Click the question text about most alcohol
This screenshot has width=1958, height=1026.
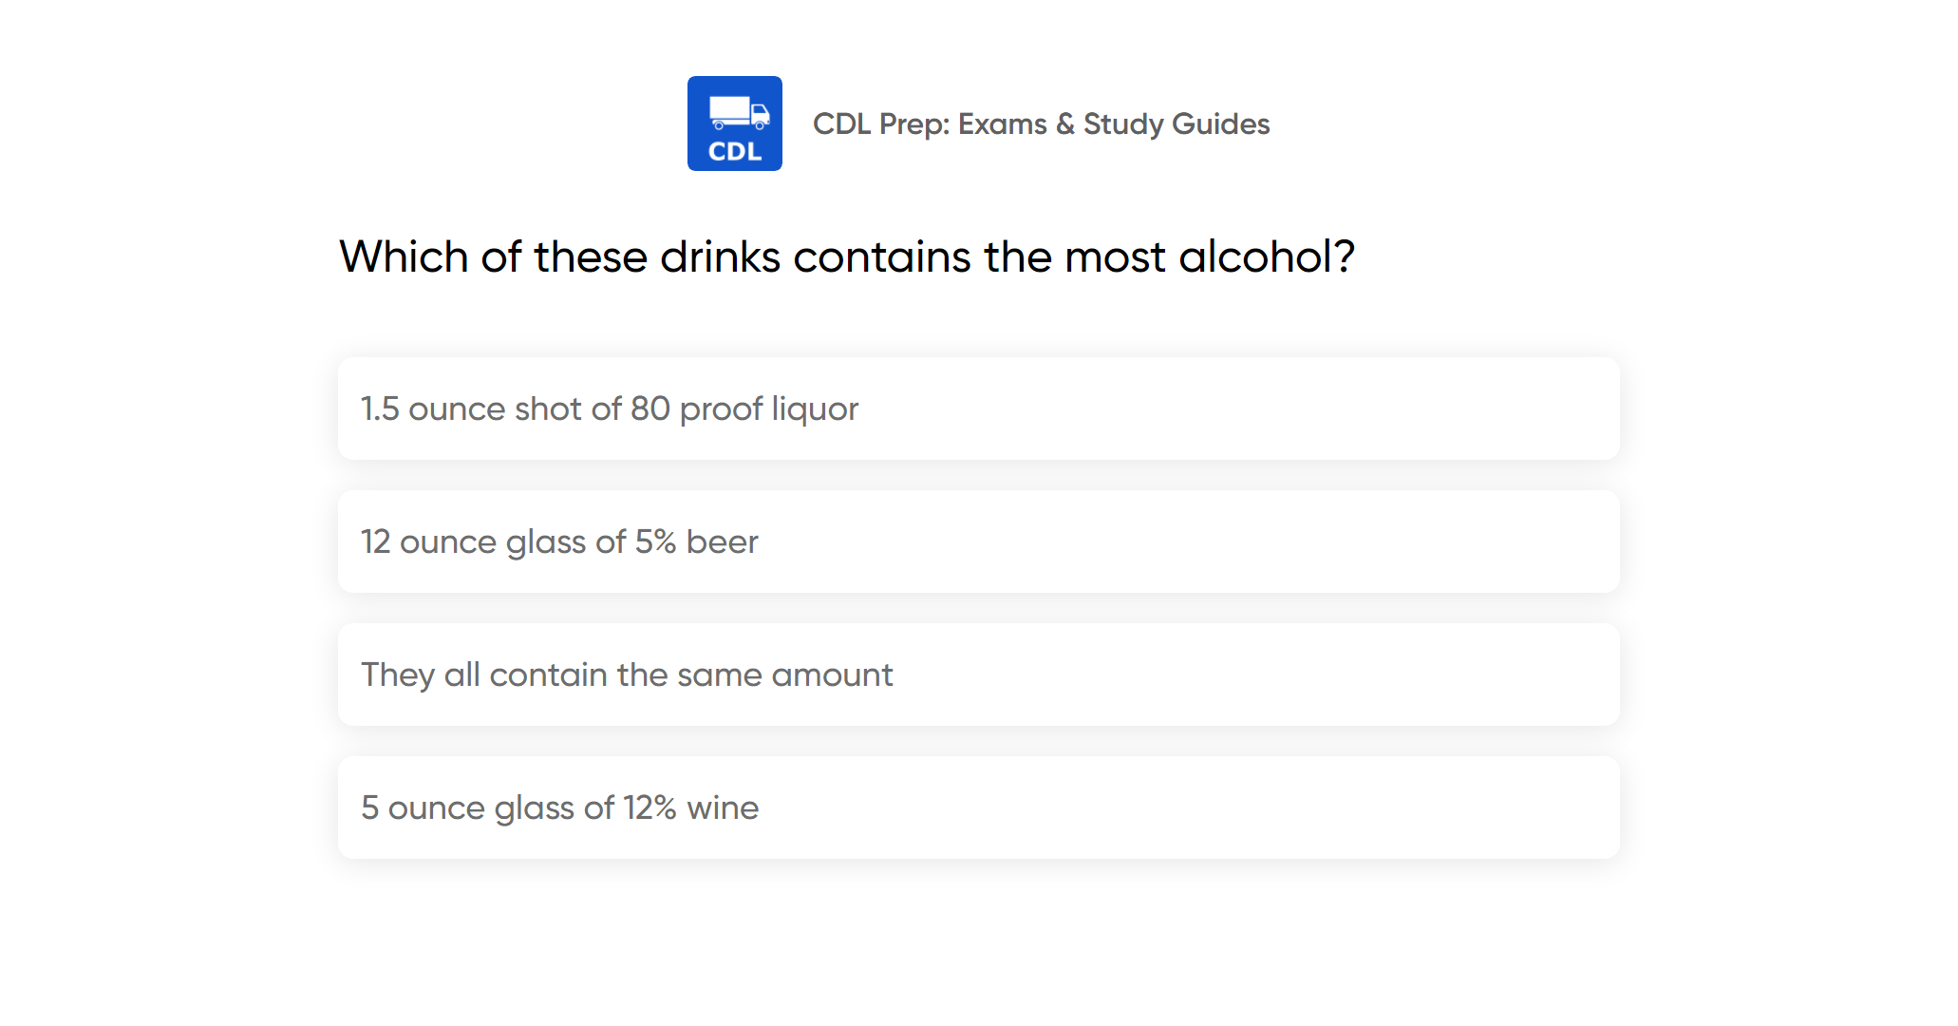pyautogui.click(x=846, y=256)
